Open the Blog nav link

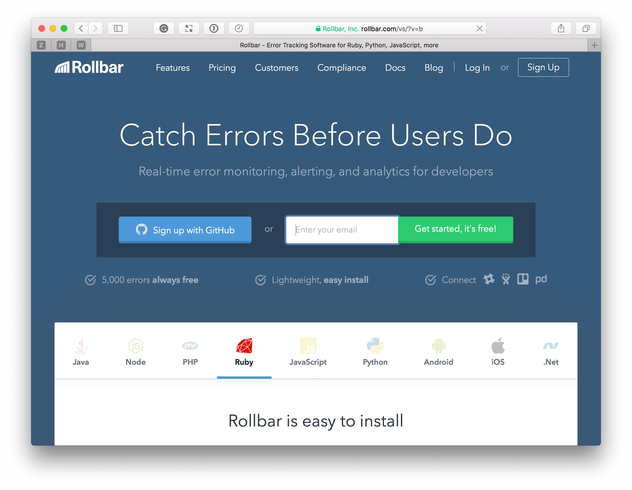tap(434, 68)
